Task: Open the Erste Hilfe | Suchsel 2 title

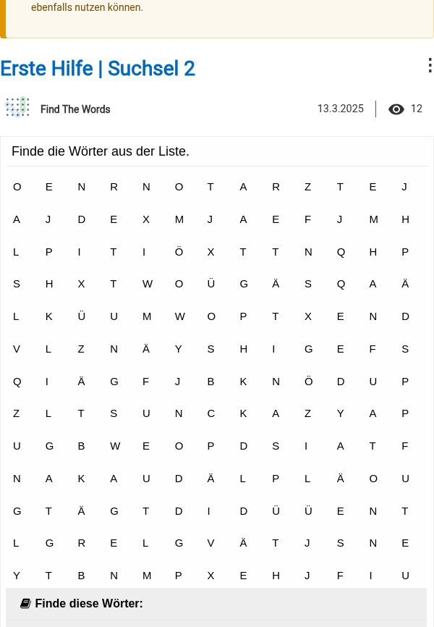Action: click(x=98, y=68)
